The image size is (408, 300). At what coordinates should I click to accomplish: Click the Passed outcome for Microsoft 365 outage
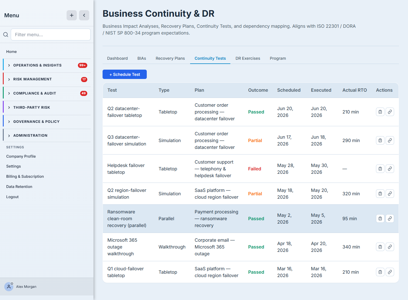pyautogui.click(x=256, y=247)
